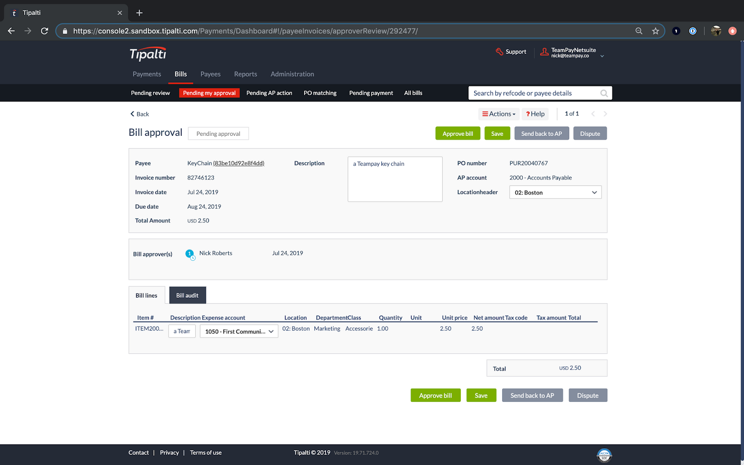Show All bills tab
This screenshot has height=465, width=744.
pyautogui.click(x=413, y=93)
